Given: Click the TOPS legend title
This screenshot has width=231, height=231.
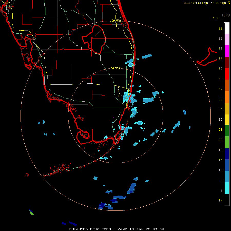Looking at the screenshot, I should coord(226,15).
